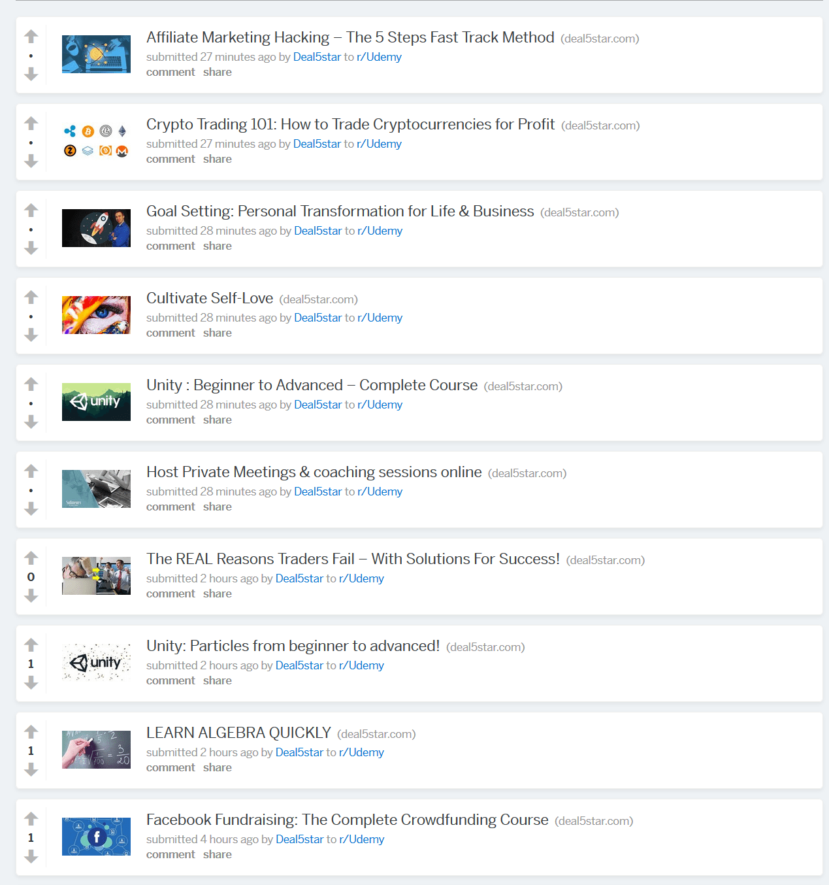Viewport: 829px width, 885px height.
Task: Open the Crypto Trading 101 post title
Action: tap(350, 124)
